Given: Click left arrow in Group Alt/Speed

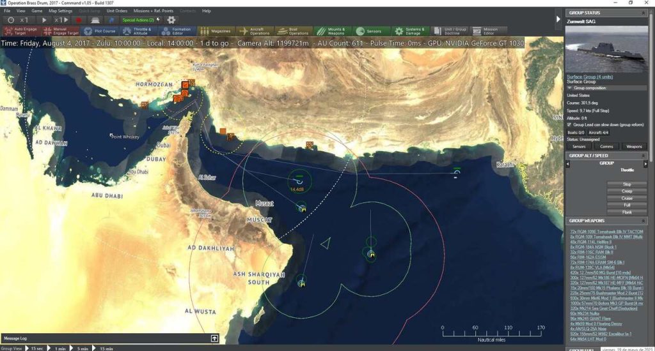Looking at the screenshot, I should pyautogui.click(x=568, y=164).
